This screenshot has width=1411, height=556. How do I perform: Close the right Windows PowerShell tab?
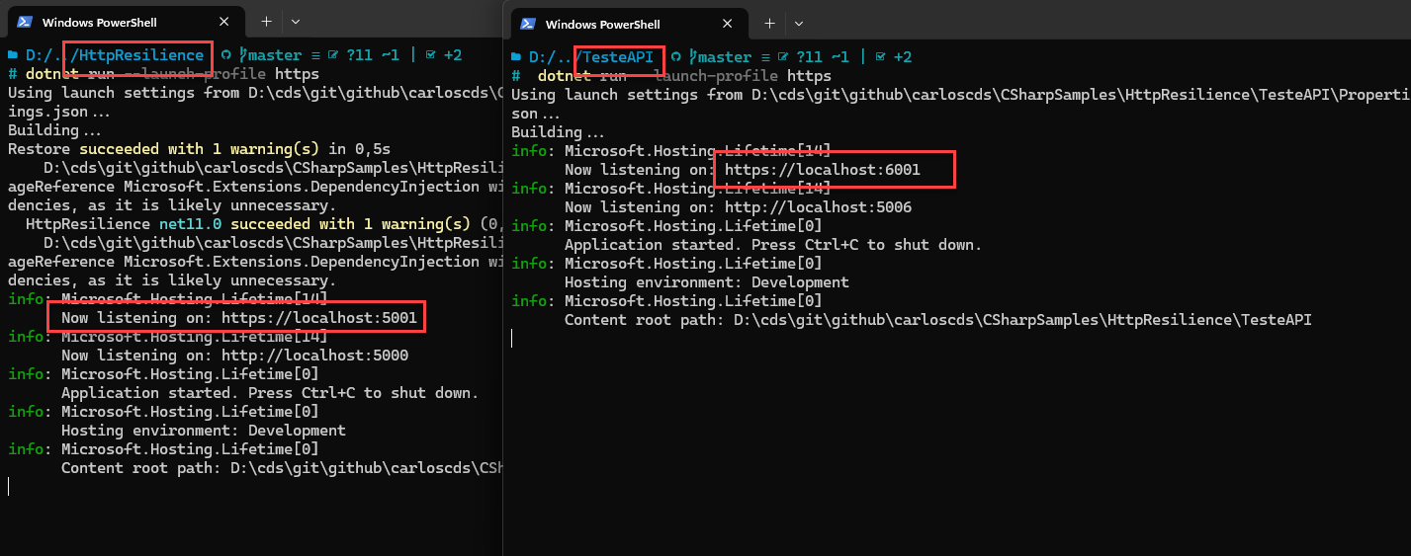tap(728, 24)
